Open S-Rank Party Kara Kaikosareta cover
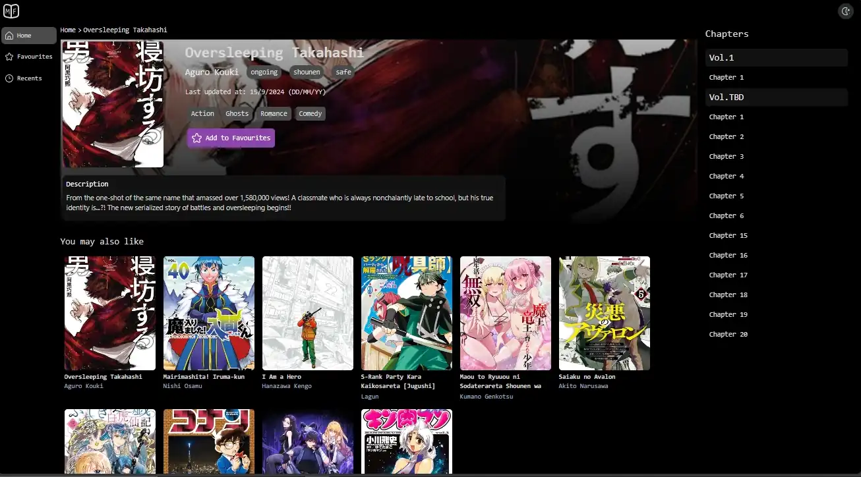This screenshot has height=477, width=861. coord(407,313)
